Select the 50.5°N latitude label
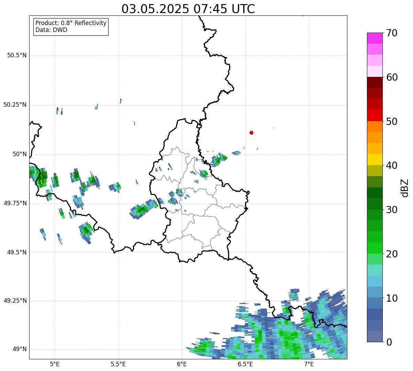This screenshot has width=413, height=371. 17,55
